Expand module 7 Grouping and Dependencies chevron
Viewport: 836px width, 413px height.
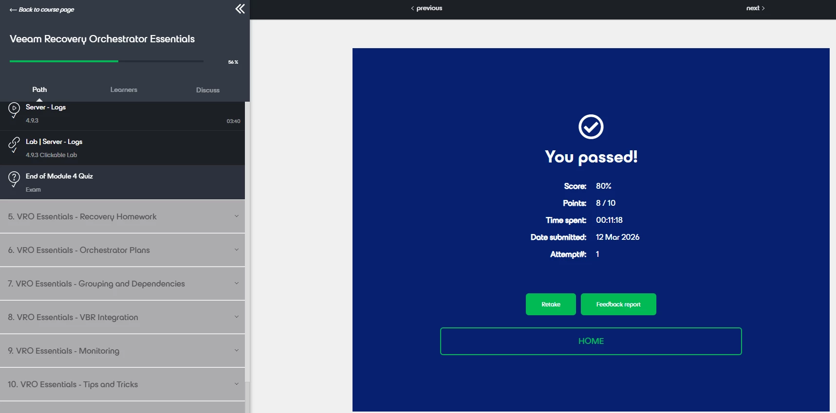(x=237, y=284)
